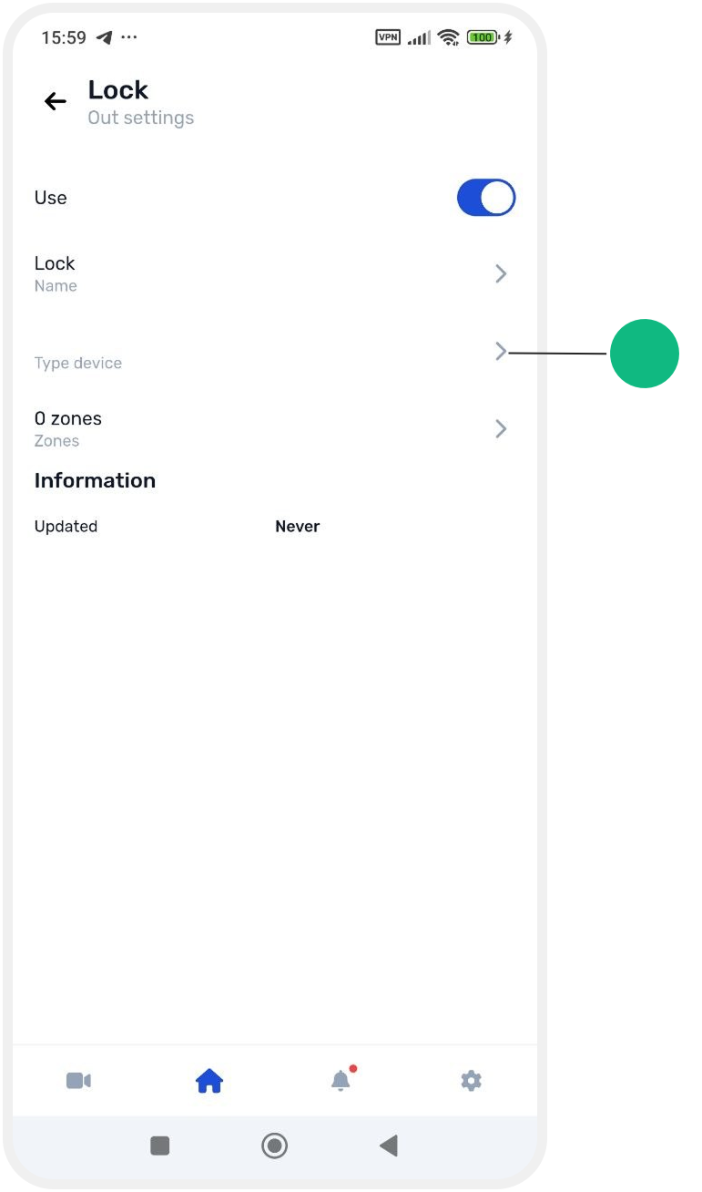Tap the battery status icon
The height and width of the screenshot is (1192, 702).
[x=483, y=37]
